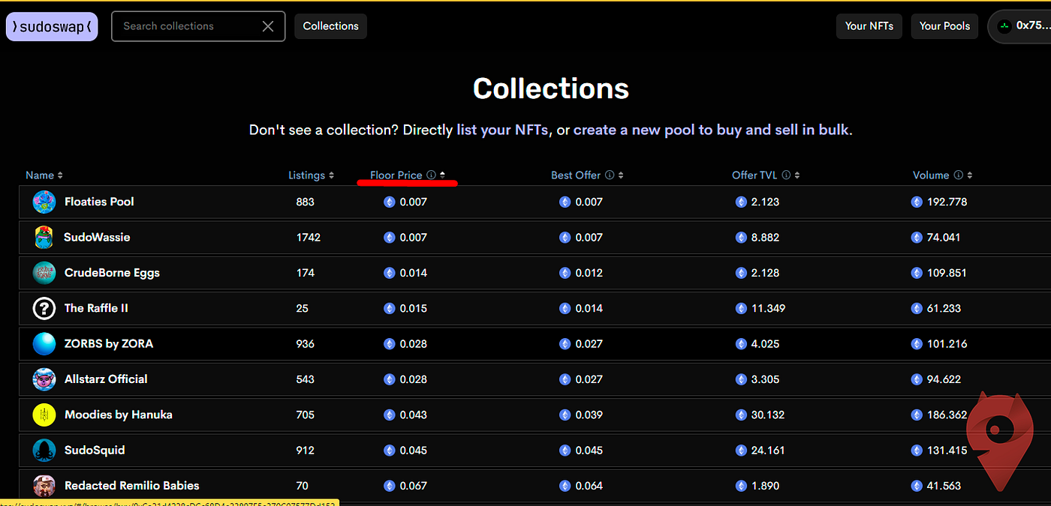Open CrudeBorne Eggs collection avatar
Image resolution: width=1051 pixels, height=506 pixels.
(x=44, y=273)
